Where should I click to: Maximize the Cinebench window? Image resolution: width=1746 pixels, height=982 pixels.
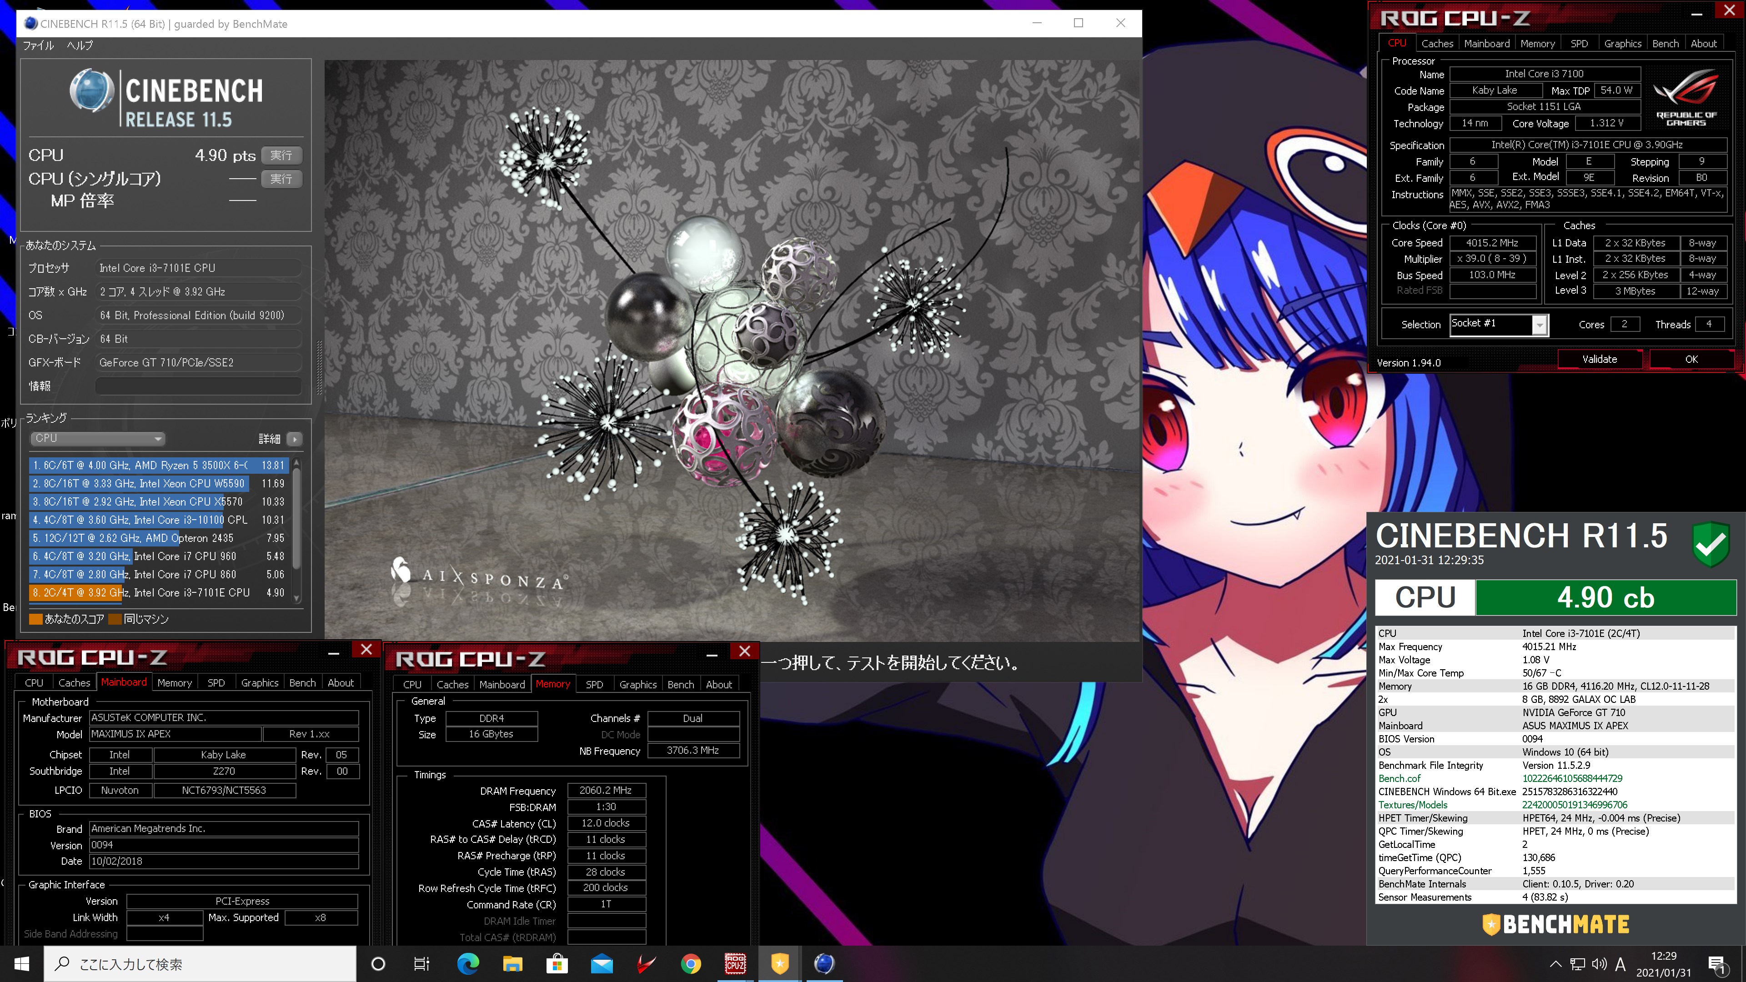(x=1078, y=23)
